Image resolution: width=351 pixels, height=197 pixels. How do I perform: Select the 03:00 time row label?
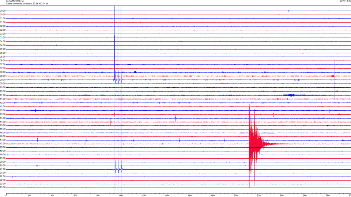[3, 34]
